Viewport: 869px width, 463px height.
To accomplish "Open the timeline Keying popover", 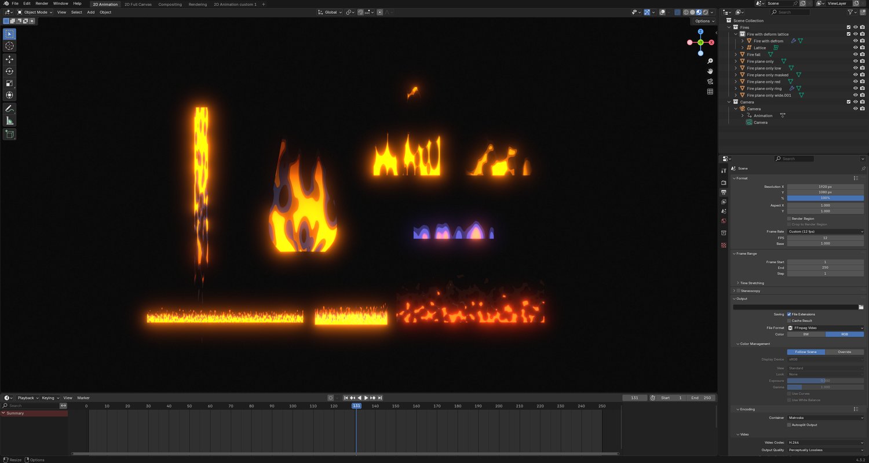I will 50,398.
